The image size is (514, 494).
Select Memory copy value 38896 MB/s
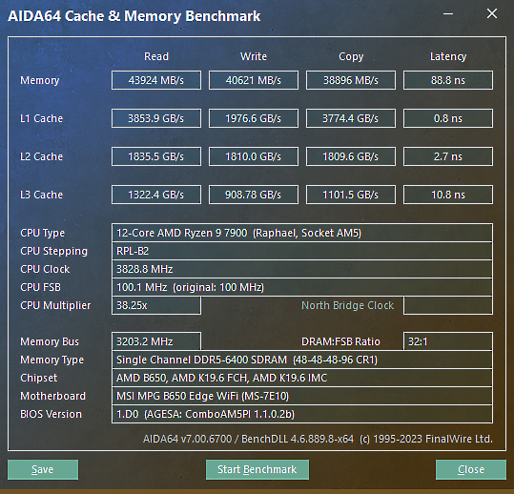tap(351, 80)
